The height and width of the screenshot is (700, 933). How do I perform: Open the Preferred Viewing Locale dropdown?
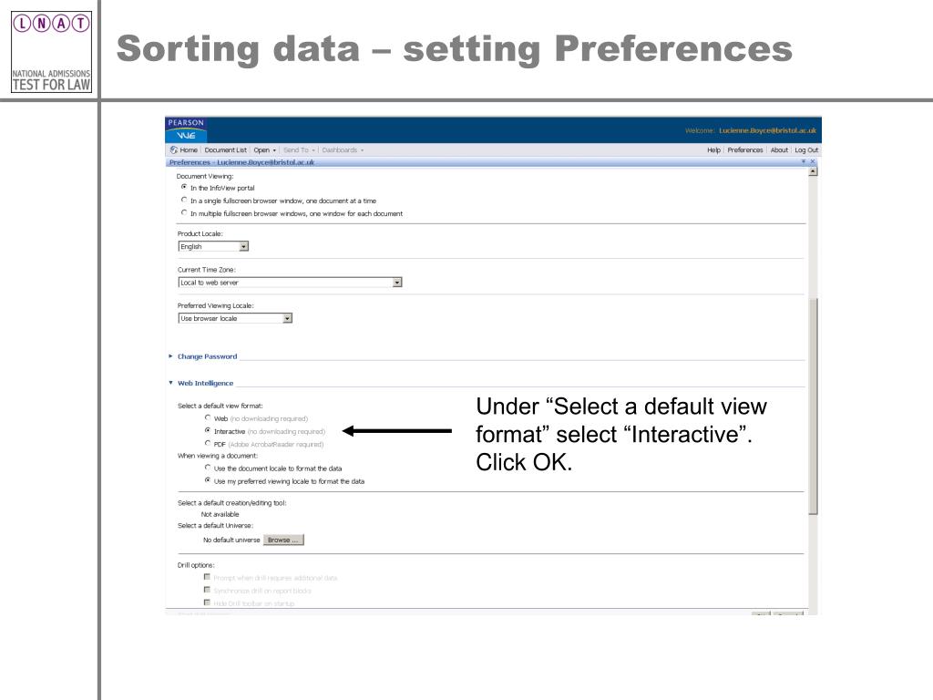pyautogui.click(x=287, y=318)
